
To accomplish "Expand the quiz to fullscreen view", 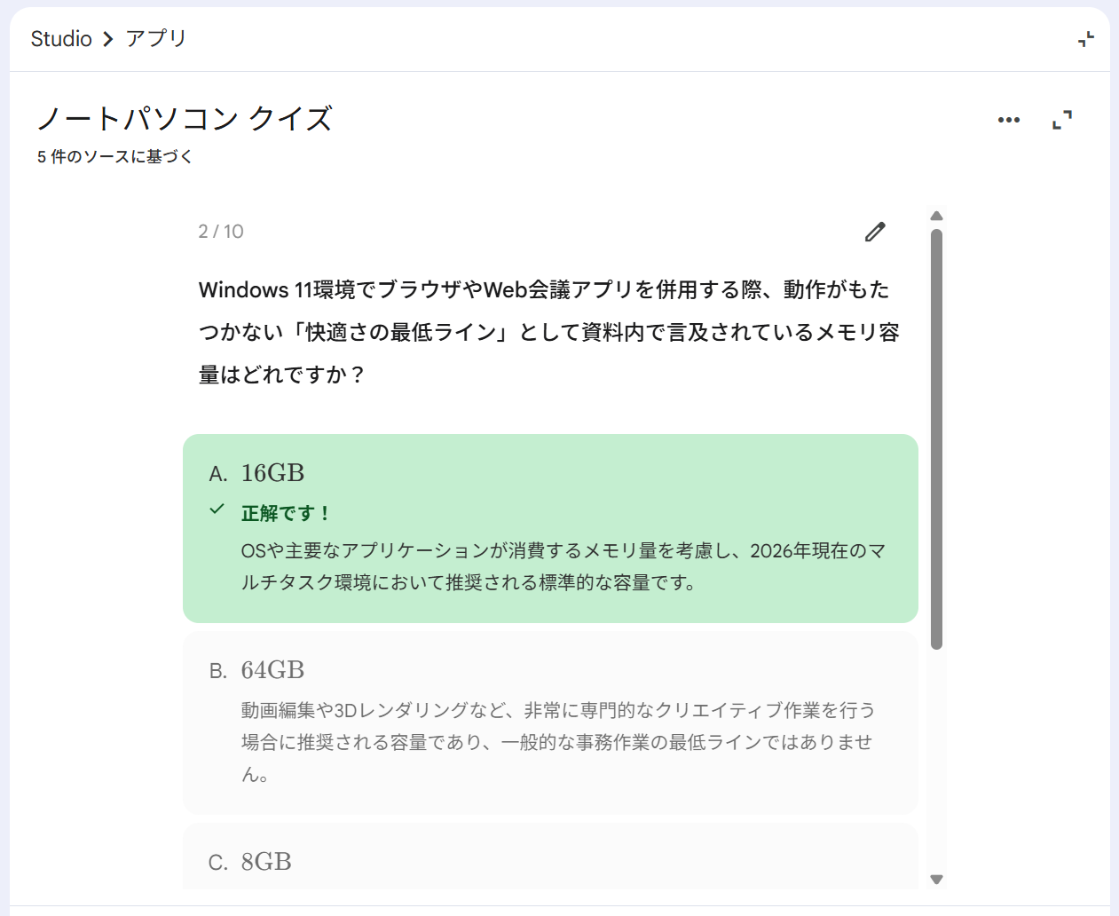I will [1062, 120].
